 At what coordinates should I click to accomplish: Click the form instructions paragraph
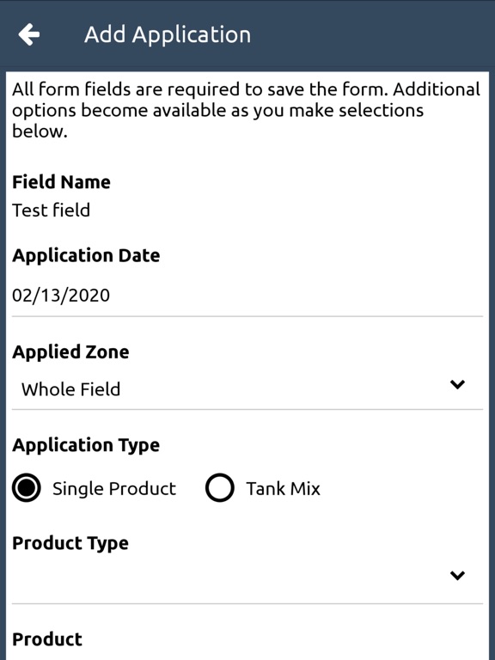(247, 110)
